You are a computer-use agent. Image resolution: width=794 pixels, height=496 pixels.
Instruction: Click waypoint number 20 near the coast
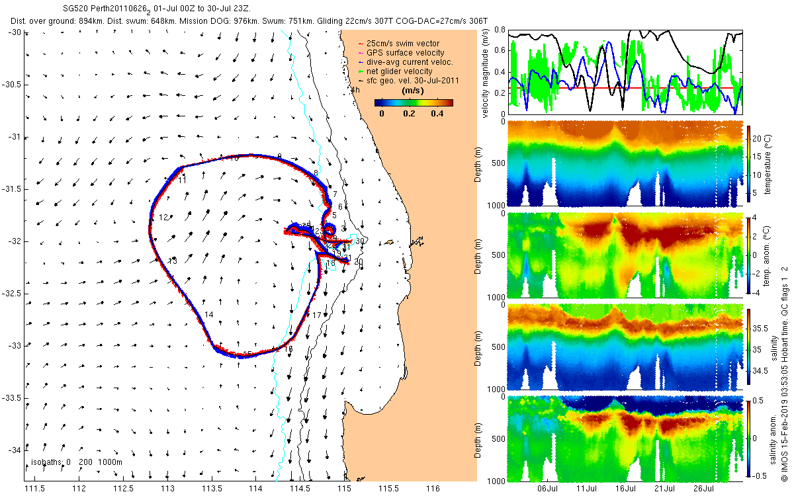pyautogui.click(x=359, y=262)
